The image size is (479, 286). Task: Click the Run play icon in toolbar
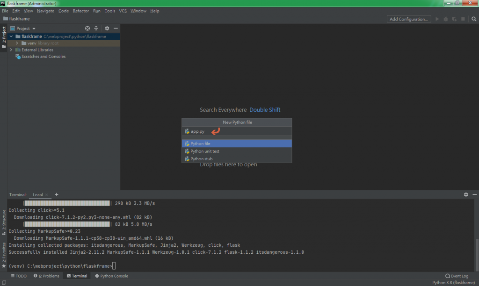coord(437,19)
